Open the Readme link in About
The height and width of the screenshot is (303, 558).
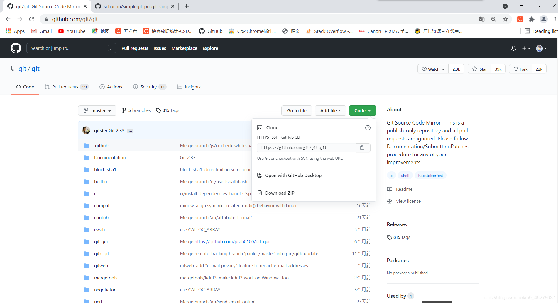point(400,189)
